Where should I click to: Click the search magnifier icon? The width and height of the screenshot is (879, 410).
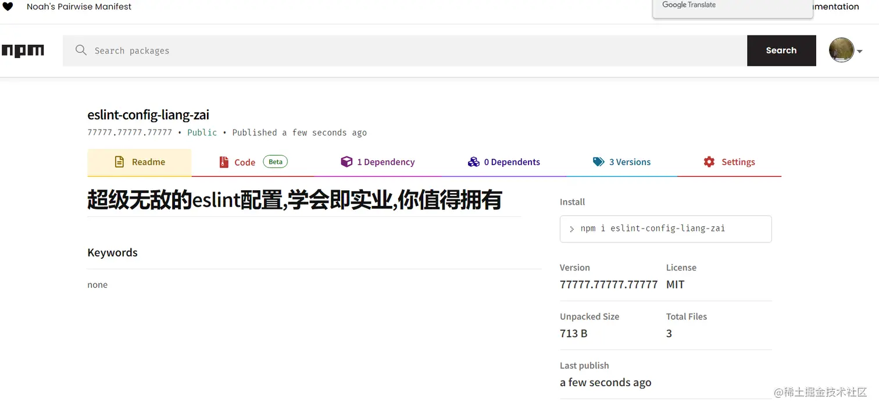tap(81, 50)
